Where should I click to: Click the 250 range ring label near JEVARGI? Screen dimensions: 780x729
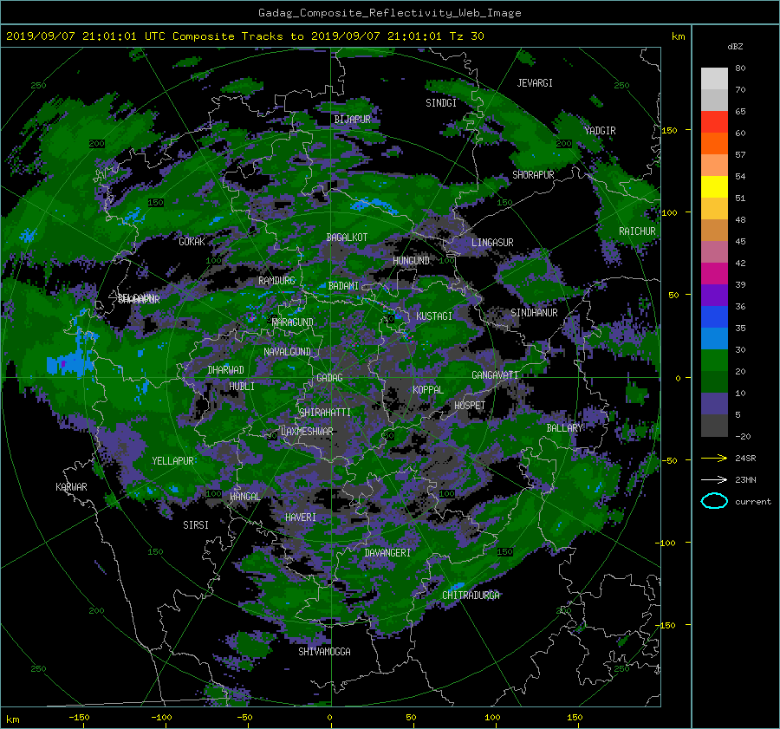tap(621, 86)
